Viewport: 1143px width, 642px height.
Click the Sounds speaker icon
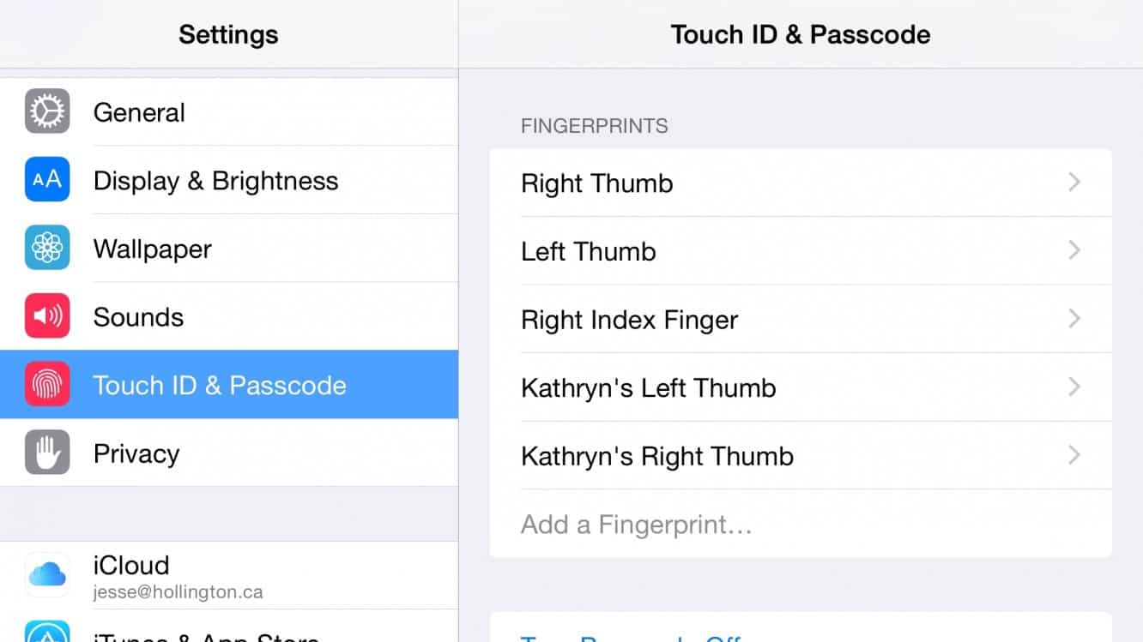(47, 316)
